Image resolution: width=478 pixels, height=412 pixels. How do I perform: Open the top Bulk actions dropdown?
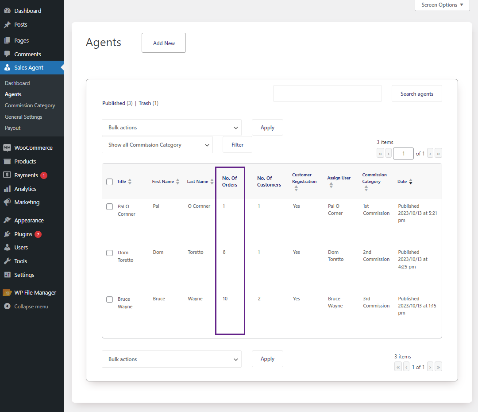pos(172,128)
